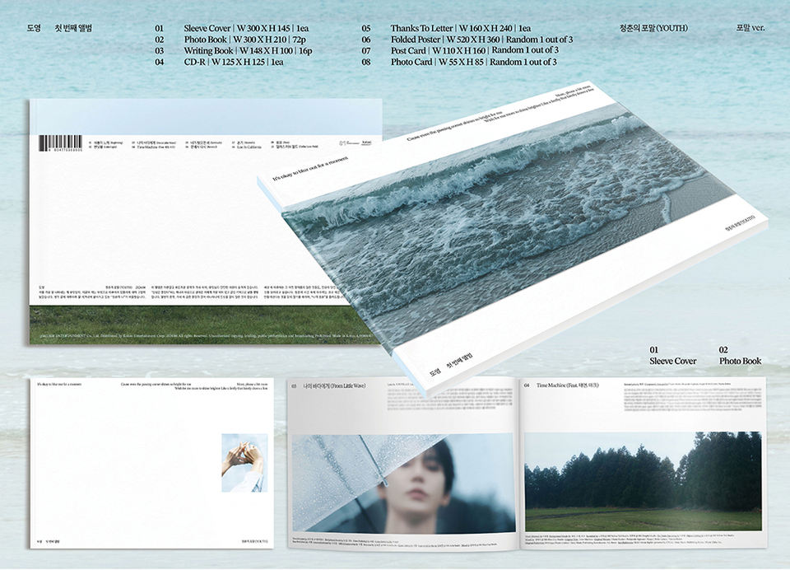Click the lyrics block above forest photo
The image size is (790, 570).
[693, 398]
